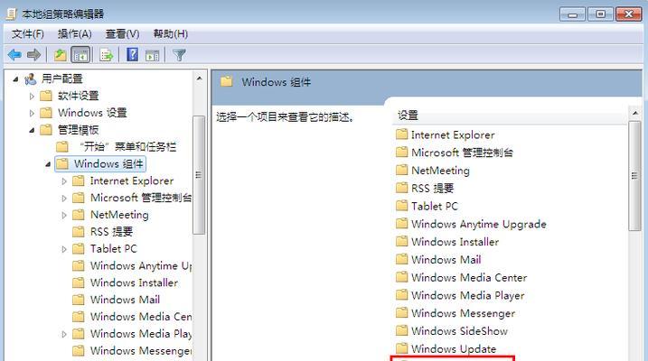Select Windows Anytime Upgrade in left tree
The width and height of the screenshot is (648, 361).
point(140,265)
